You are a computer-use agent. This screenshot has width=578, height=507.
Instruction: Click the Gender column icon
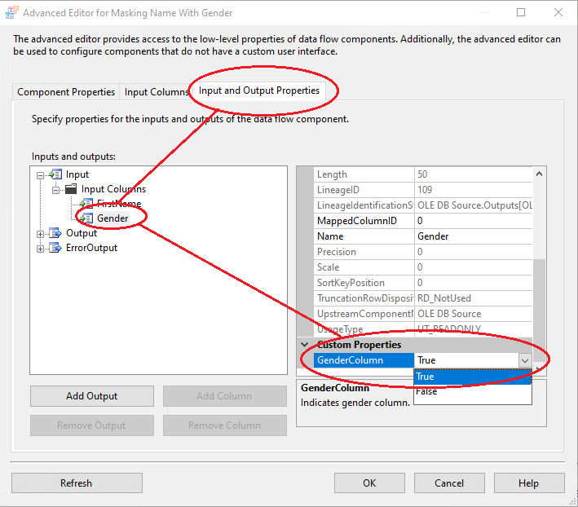(86, 218)
